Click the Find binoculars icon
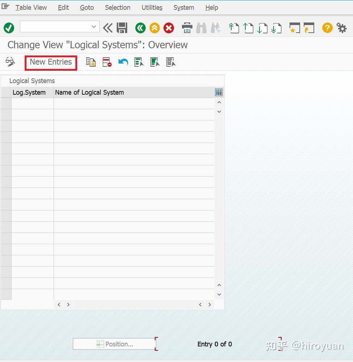The image size is (353, 362). [202, 28]
